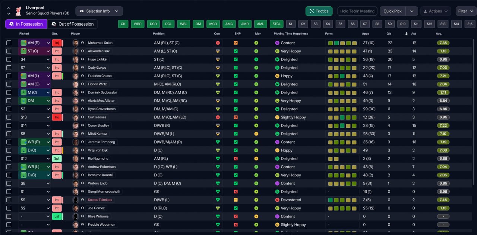The height and width of the screenshot is (235, 477).
Task: Click the Liverpool club crest icon
Action: [18, 11]
